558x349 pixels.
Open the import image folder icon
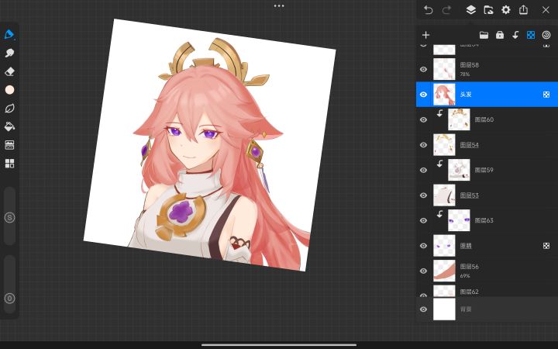click(488, 10)
